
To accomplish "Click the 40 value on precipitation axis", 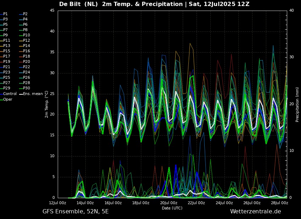I will pyautogui.click(x=291, y=11).
